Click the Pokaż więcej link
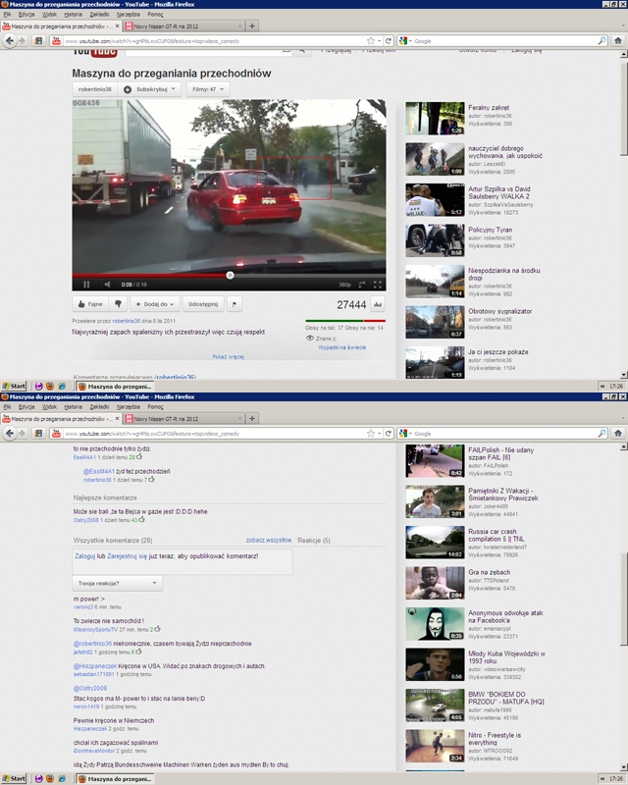Viewport: 628px width, 785px height. pyautogui.click(x=228, y=357)
